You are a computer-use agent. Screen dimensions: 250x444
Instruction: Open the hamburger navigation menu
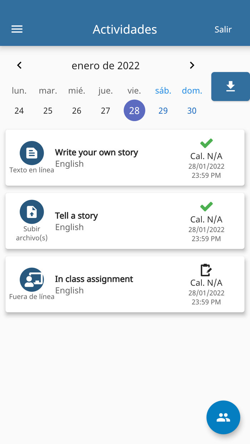pyautogui.click(x=17, y=29)
